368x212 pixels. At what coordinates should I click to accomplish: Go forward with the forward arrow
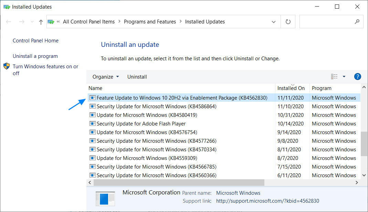(22, 22)
